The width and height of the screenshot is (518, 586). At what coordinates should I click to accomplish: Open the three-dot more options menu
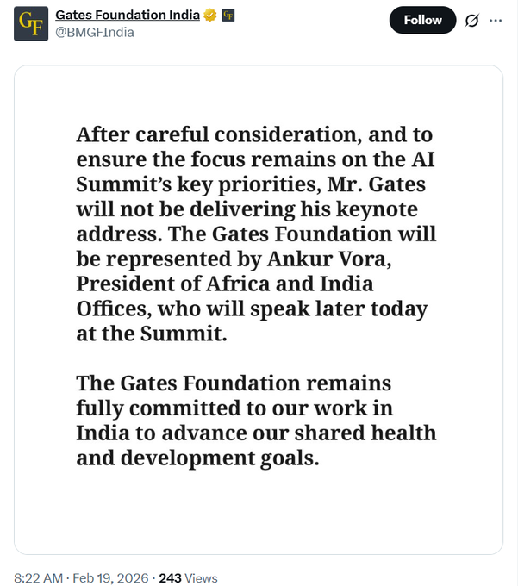pos(495,21)
